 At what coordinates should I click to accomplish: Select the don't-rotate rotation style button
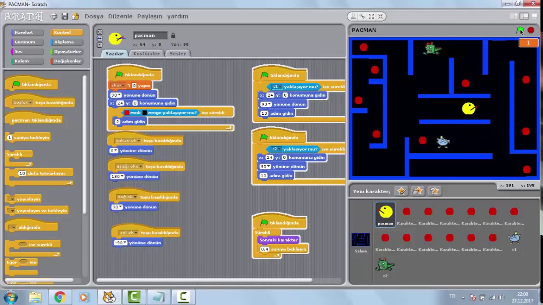pos(99,45)
